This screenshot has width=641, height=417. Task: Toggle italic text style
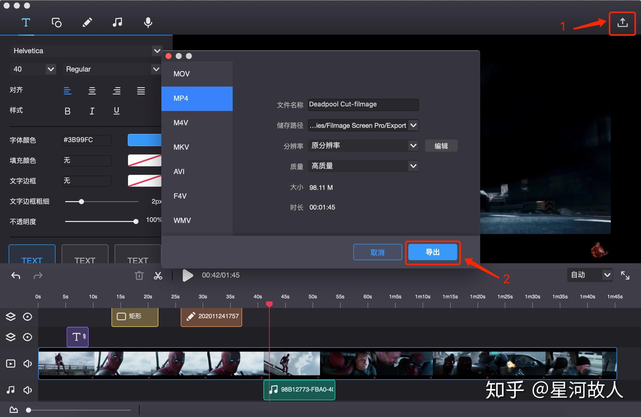click(x=92, y=111)
